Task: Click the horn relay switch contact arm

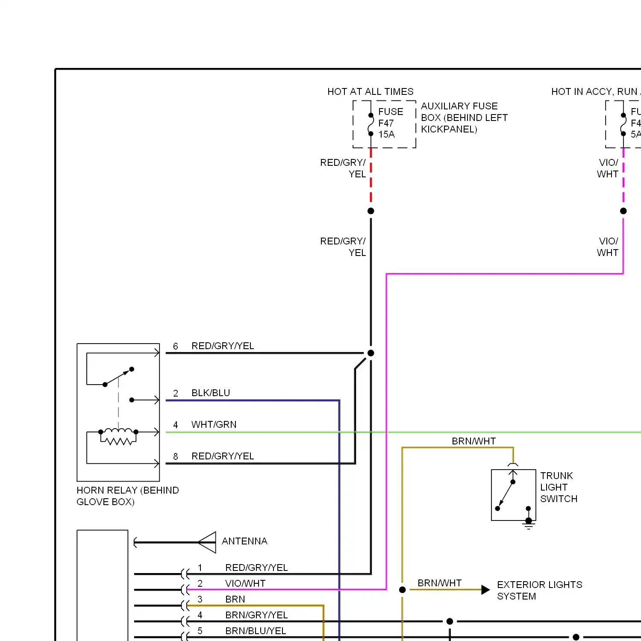Action: pyautogui.click(x=118, y=377)
